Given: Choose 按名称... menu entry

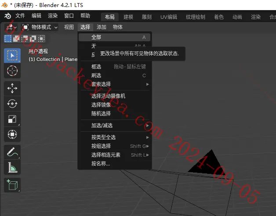Looking at the screenshot, I should click(x=114, y=164).
